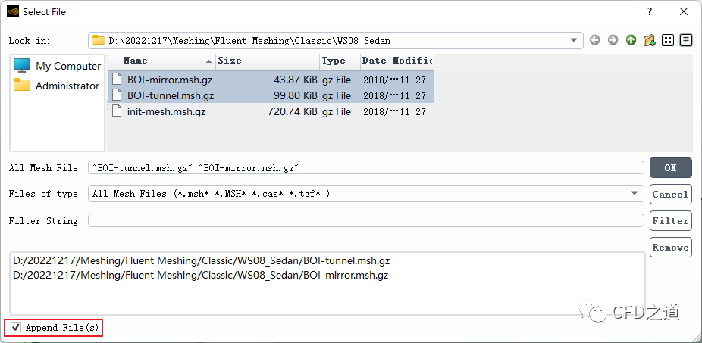This screenshot has height=343, width=702.
Task: Open the Files of type dropdown
Action: pyautogui.click(x=635, y=194)
